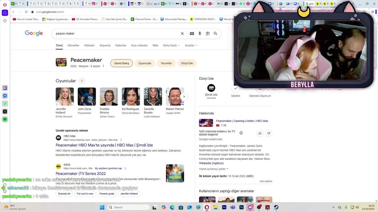
Task: Show hidden system tray icons chevron
Action: pos(333,207)
